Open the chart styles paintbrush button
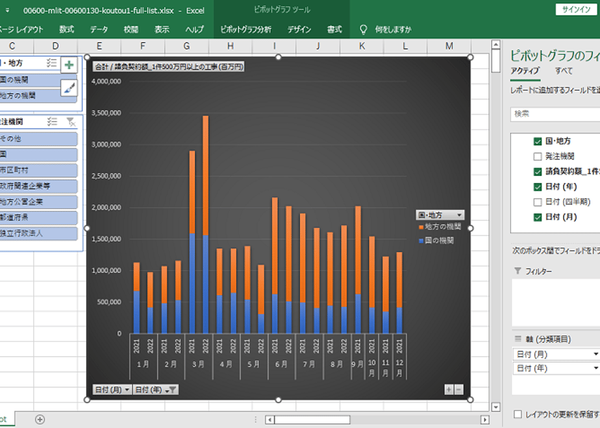Image resolution: width=600 pixels, height=428 pixels. coord(69,88)
